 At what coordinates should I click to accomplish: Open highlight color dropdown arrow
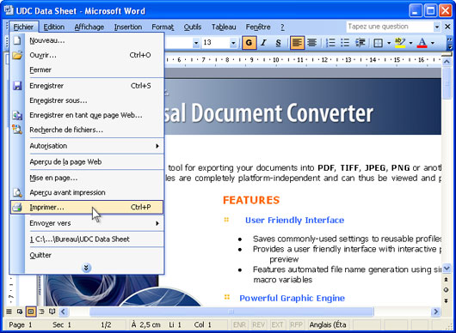pyautogui.click(x=410, y=43)
